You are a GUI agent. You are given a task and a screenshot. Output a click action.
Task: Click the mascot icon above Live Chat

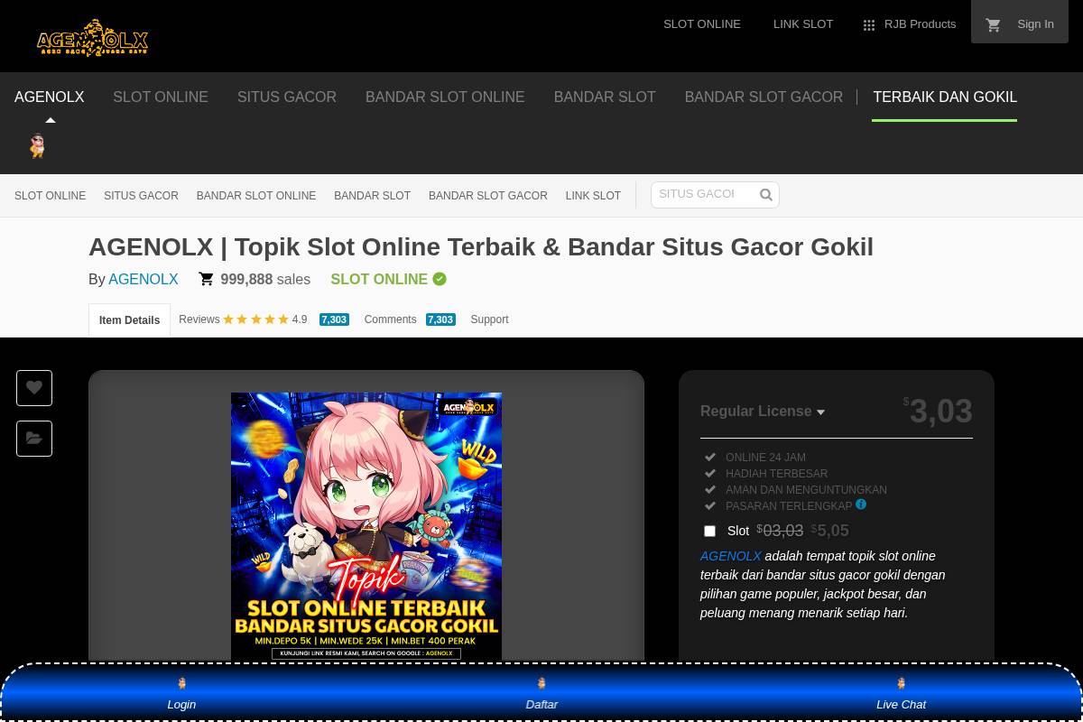901,683
